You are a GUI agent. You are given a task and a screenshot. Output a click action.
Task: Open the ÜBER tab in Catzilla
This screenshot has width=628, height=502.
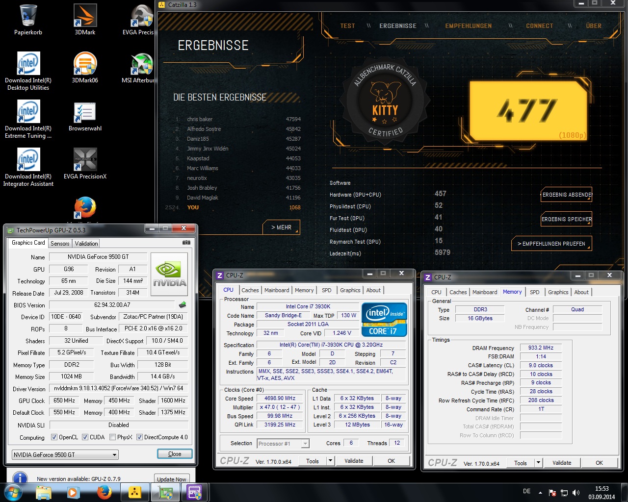(x=594, y=26)
